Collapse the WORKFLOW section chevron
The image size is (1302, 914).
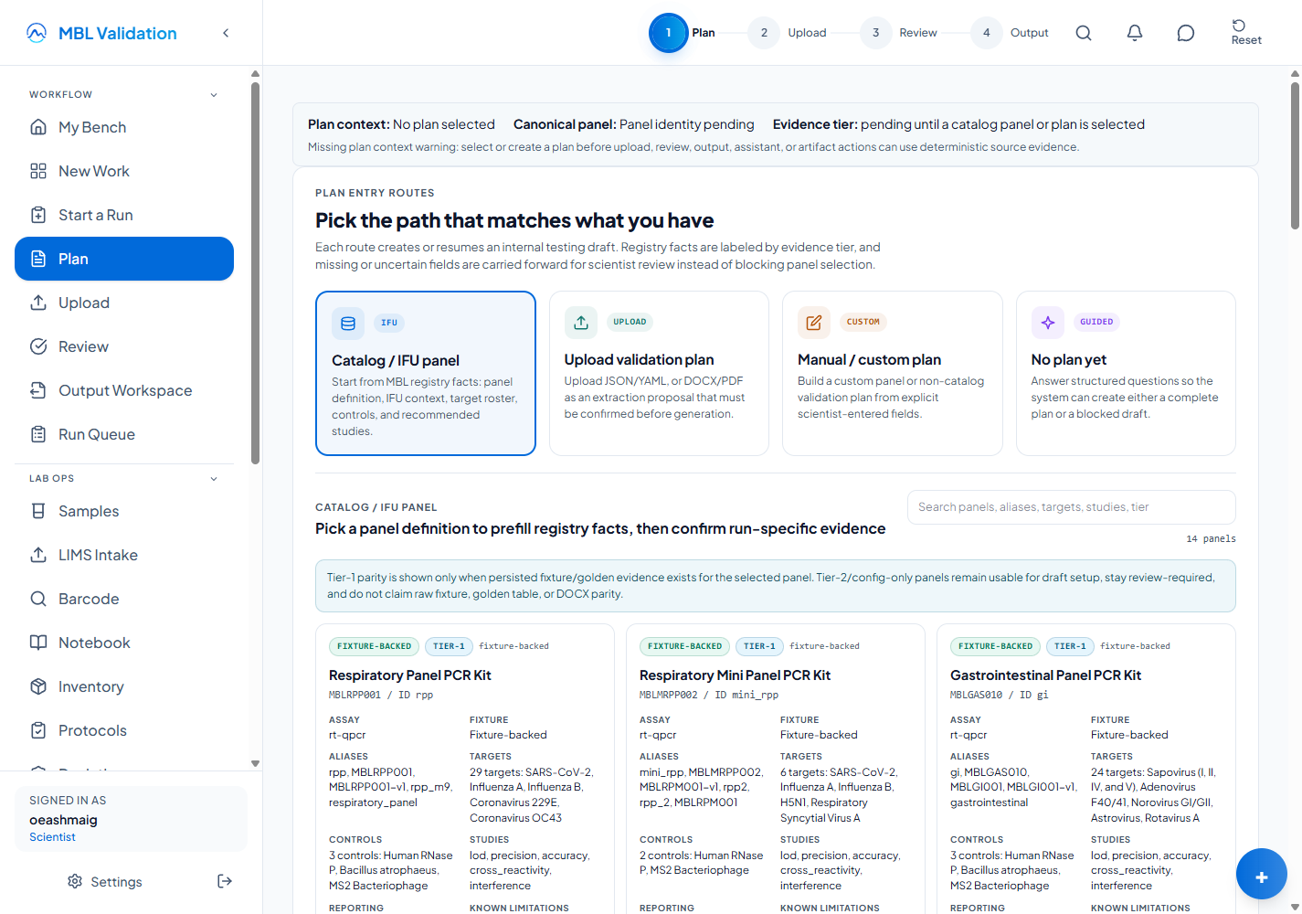[214, 95]
